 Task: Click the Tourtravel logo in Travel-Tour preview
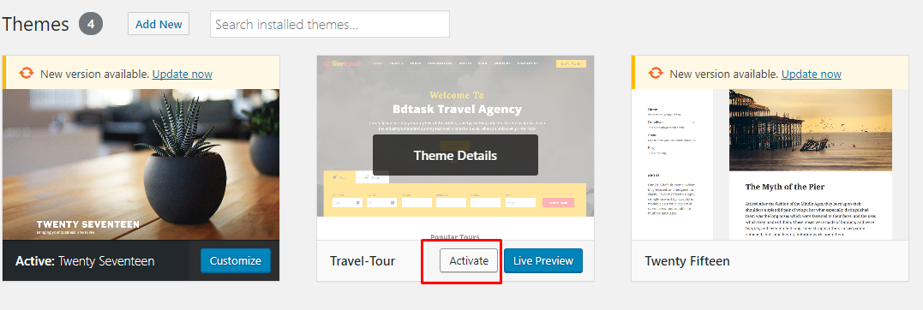click(341, 63)
